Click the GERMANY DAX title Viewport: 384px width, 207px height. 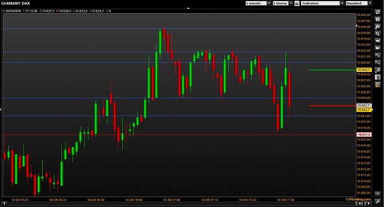tap(15, 3)
